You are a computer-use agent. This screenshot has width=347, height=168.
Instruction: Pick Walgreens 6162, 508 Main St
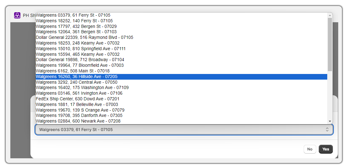point(181,71)
